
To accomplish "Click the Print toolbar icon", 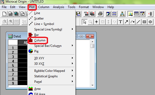I will [100, 14].
